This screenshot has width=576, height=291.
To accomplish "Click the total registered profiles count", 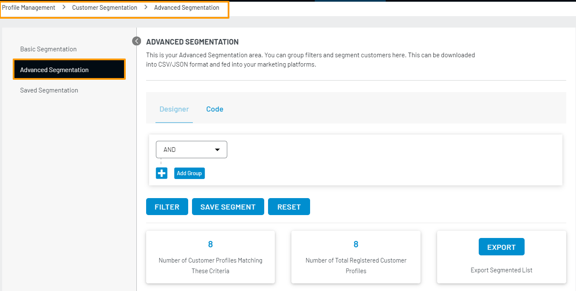I will pyautogui.click(x=356, y=244).
